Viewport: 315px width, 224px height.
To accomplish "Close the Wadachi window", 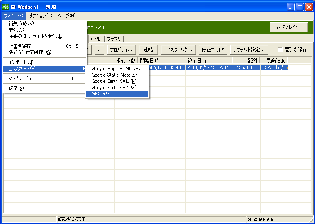I will (x=309, y=7).
